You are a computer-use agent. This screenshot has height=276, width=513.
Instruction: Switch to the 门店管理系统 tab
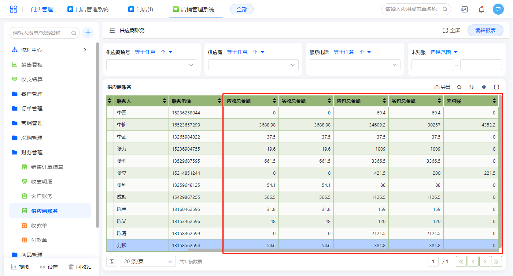tap(88, 10)
